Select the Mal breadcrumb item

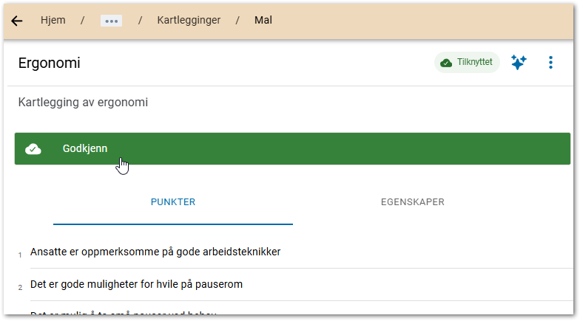click(263, 21)
